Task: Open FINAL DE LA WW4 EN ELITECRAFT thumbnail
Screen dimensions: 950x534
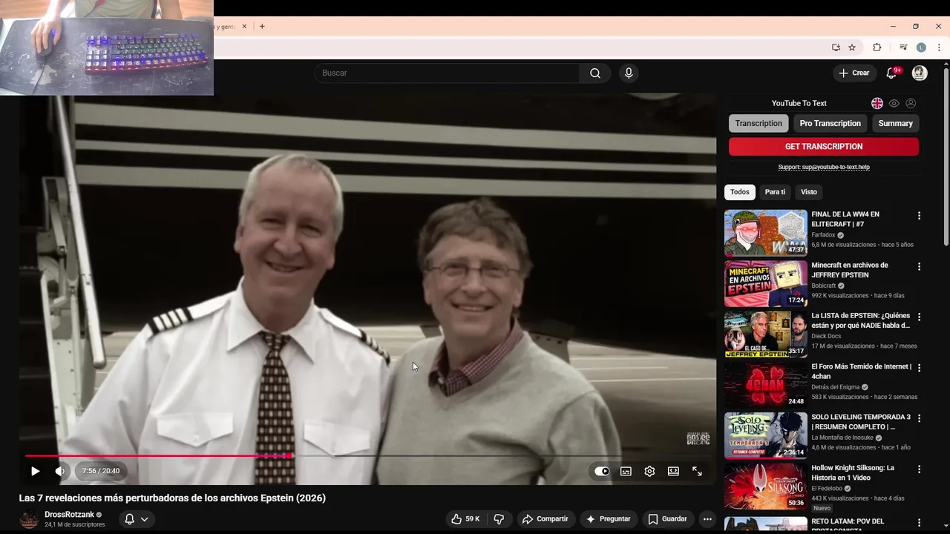Action: pos(766,233)
